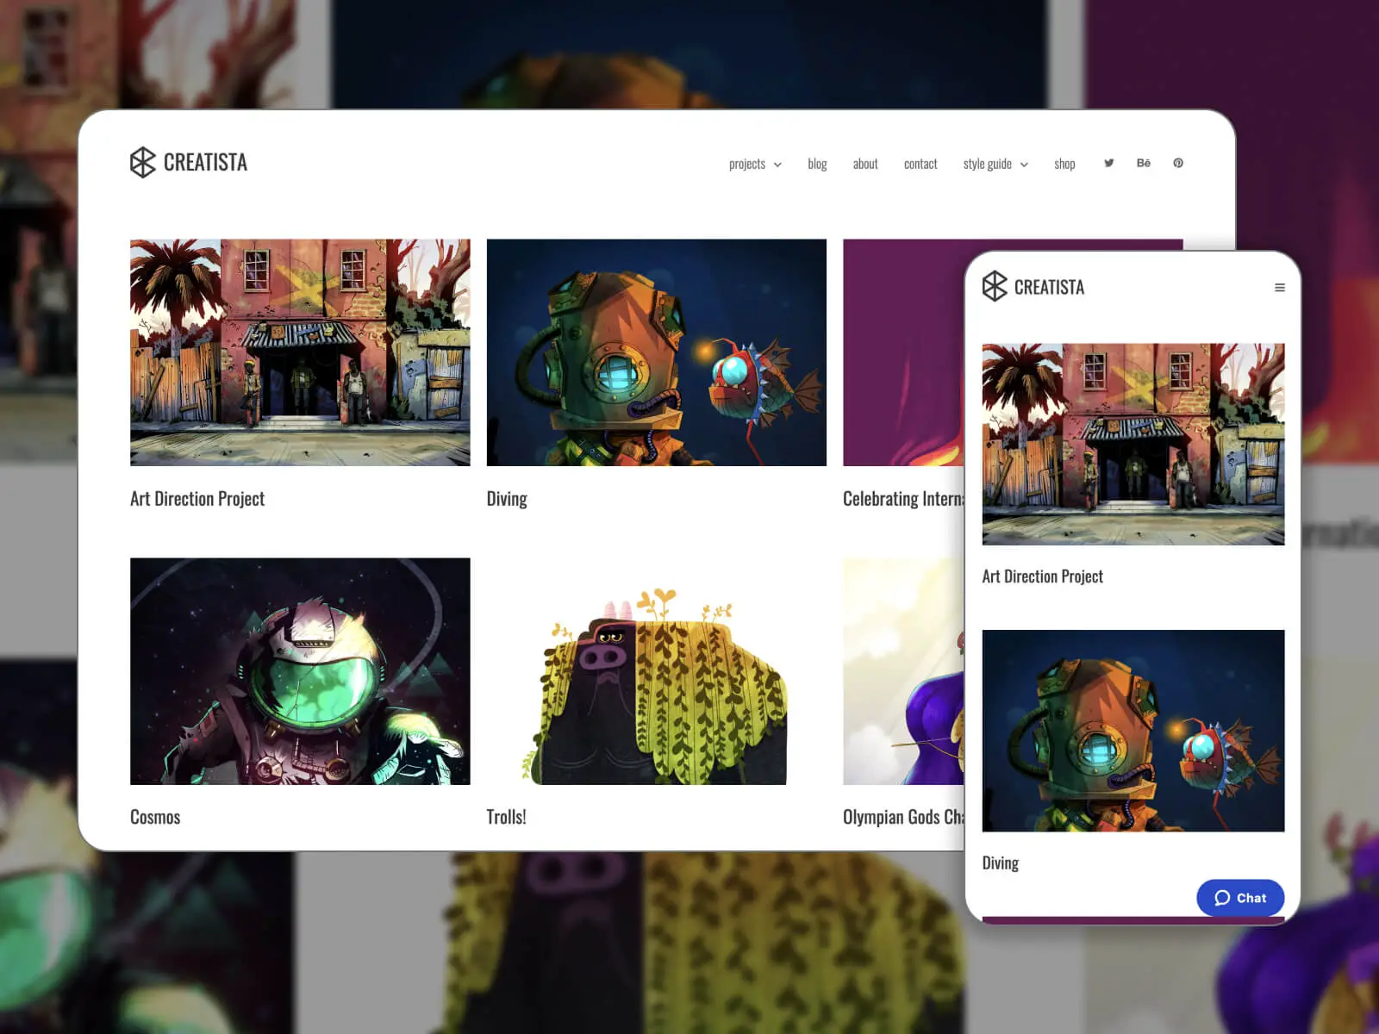Open the Trolls! title link
Viewport: 1379px width, 1034px height.
pyautogui.click(x=506, y=817)
